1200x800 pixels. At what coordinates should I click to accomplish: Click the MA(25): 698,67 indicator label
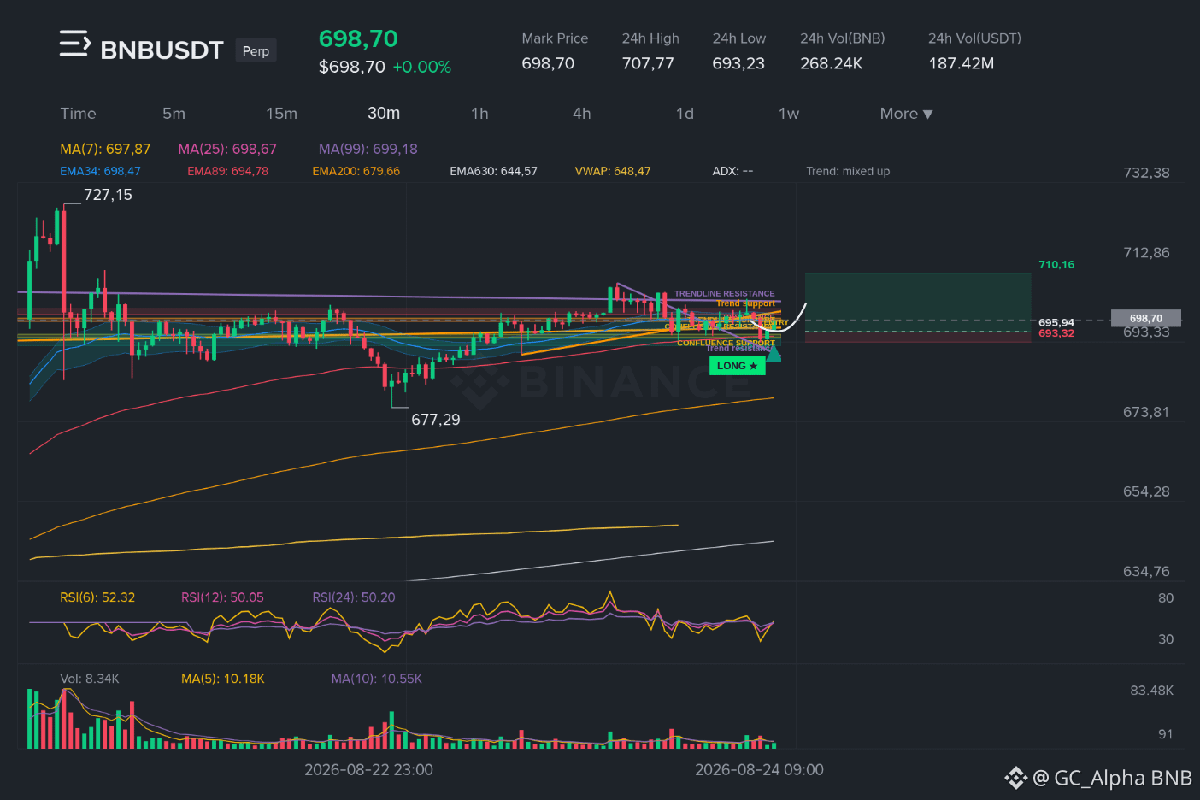pyautogui.click(x=227, y=149)
